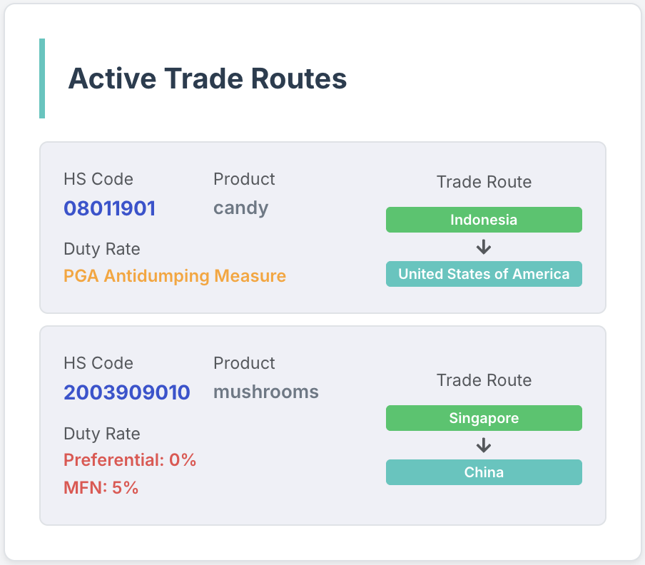
Task: Click the Duty Rate label in mushrooms card
Action: click(101, 434)
